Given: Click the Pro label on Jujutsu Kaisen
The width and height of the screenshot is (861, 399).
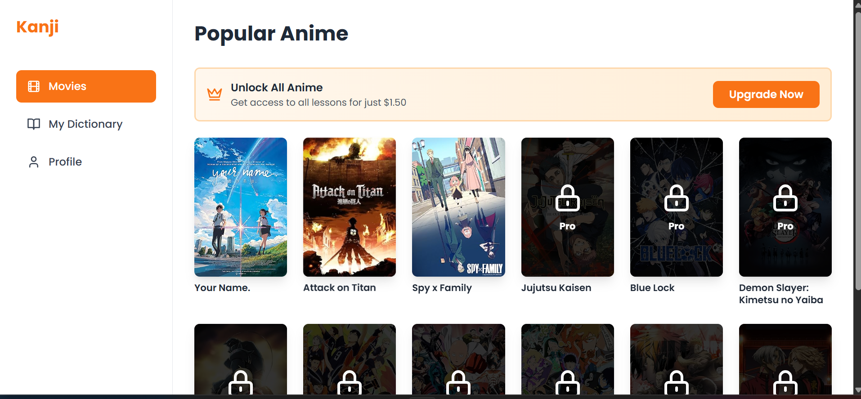Looking at the screenshot, I should click(568, 226).
